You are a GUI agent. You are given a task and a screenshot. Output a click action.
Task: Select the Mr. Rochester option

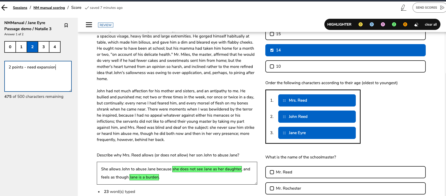pos(272,188)
